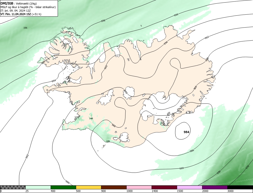Click the legend tick label '500'
This screenshot has height=193, width=253.
(x=78, y=191)
